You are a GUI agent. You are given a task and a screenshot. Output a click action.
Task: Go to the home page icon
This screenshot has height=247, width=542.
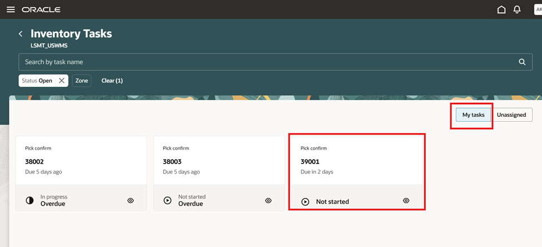pos(501,9)
